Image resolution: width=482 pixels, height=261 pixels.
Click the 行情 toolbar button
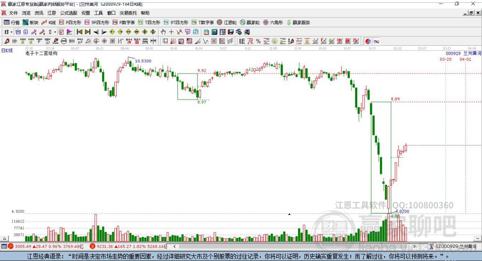click(x=12, y=23)
